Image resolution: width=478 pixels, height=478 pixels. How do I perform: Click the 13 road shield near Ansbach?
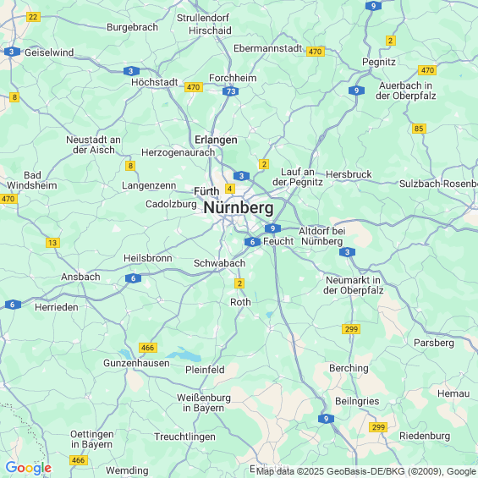tap(52, 243)
